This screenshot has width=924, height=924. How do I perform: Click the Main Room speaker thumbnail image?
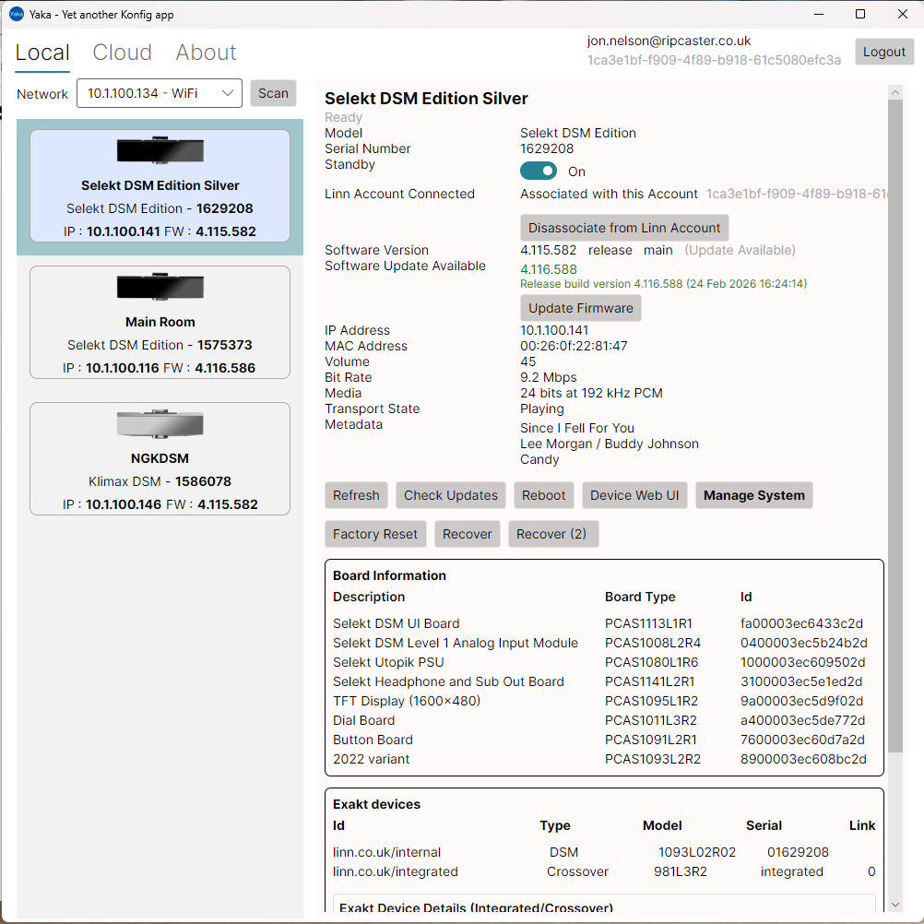160,286
